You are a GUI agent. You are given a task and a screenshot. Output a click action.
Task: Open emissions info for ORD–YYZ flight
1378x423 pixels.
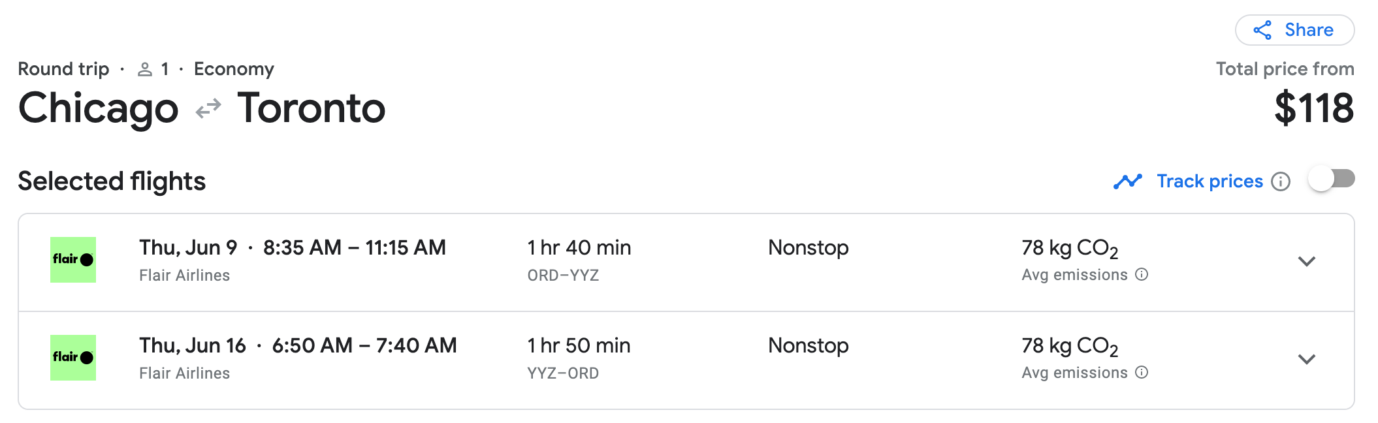[1142, 275]
